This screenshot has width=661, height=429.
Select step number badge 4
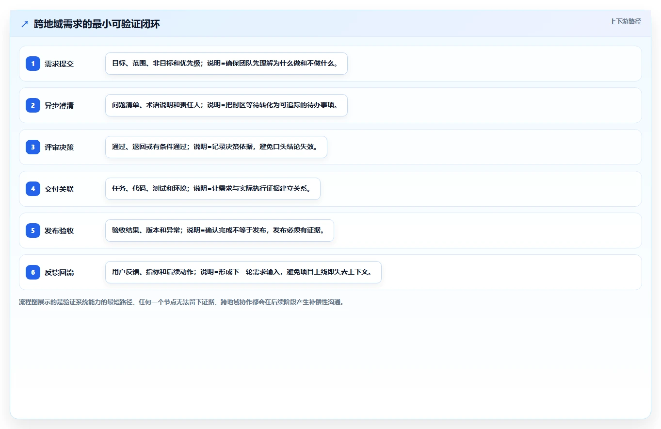(x=33, y=189)
